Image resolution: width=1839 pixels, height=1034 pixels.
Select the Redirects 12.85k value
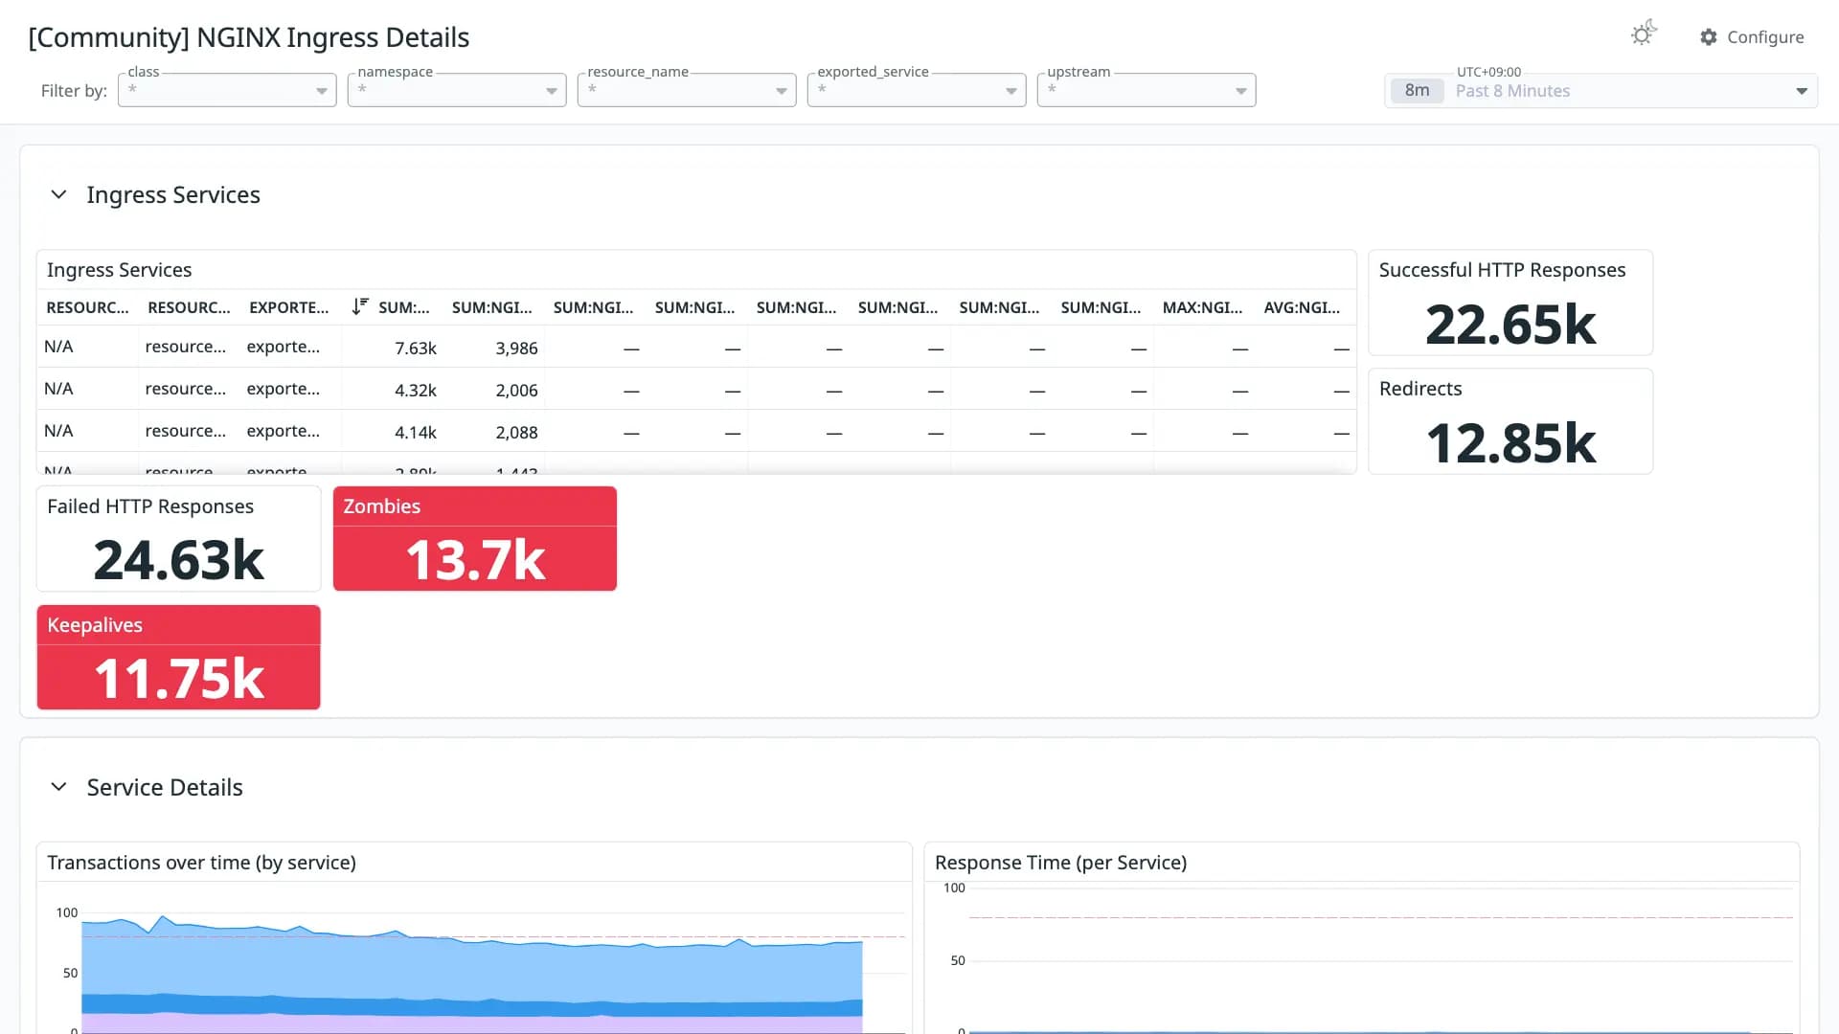[1510, 443]
